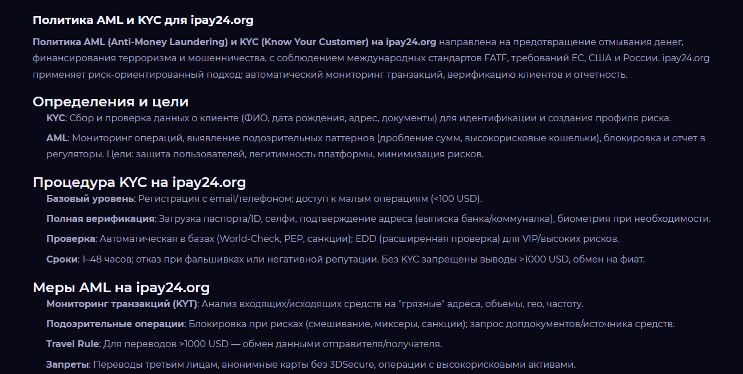Click the 'Подозрительные операции' label
The height and width of the screenshot is (374, 743).
115,324
